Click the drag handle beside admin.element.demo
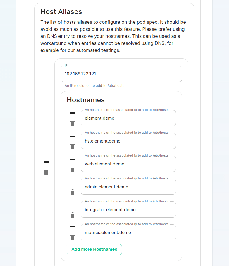The image size is (229, 266). coord(73,182)
